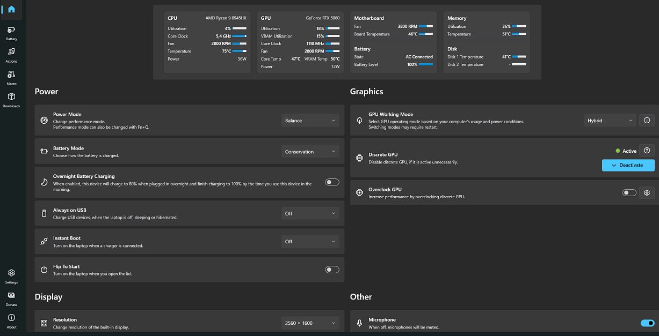
Task: Open Overclock GPU settings gear
Action: [x=647, y=192]
